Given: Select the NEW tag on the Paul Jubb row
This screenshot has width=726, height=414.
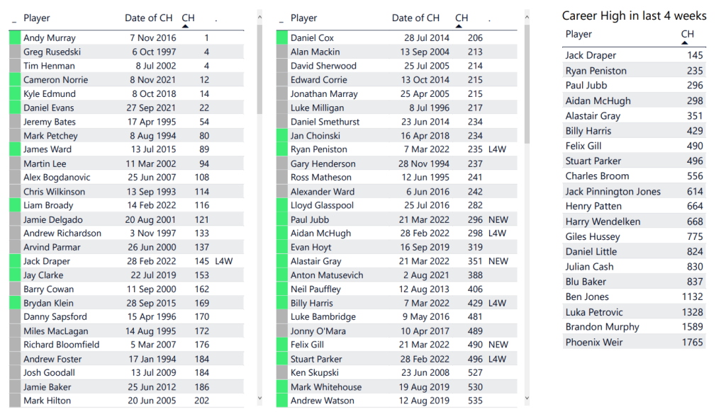Looking at the screenshot, I should (498, 219).
